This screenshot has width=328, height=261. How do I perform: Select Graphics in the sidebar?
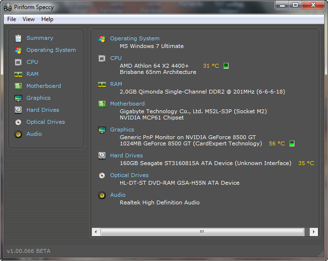pos(38,98)
